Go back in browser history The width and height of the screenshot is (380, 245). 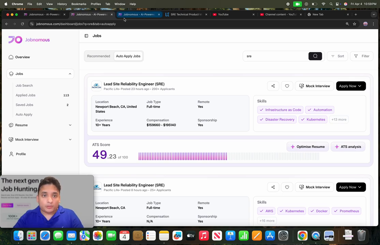6,24
